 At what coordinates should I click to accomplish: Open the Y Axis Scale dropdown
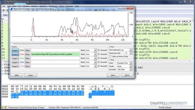[131, 66]
